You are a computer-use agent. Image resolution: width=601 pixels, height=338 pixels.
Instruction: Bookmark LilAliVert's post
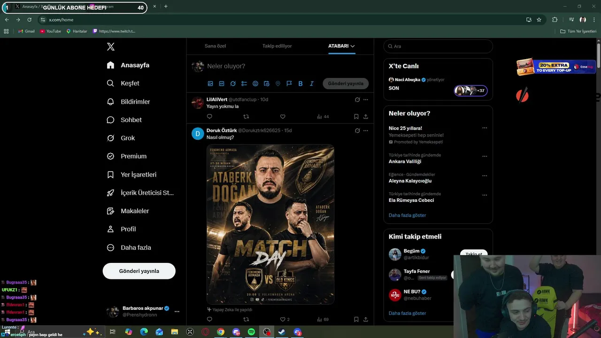coord(356,116)
